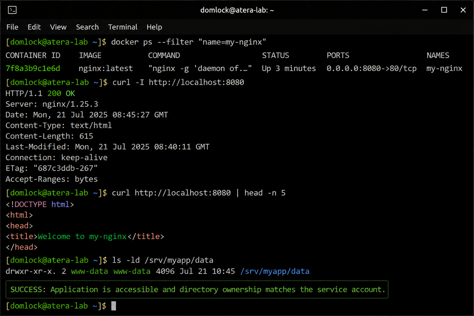Close the terminal window
This screenshot has height=316, width=474.
[463, 10]
